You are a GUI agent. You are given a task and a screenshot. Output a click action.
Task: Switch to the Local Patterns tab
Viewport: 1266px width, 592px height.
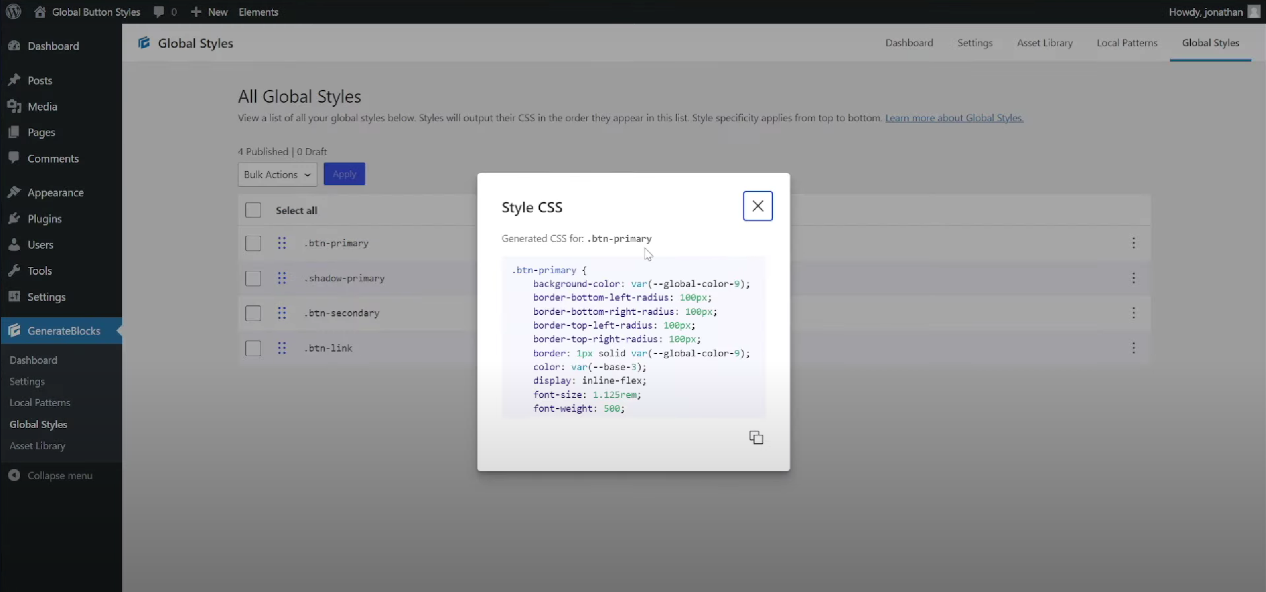(1126, 43)
